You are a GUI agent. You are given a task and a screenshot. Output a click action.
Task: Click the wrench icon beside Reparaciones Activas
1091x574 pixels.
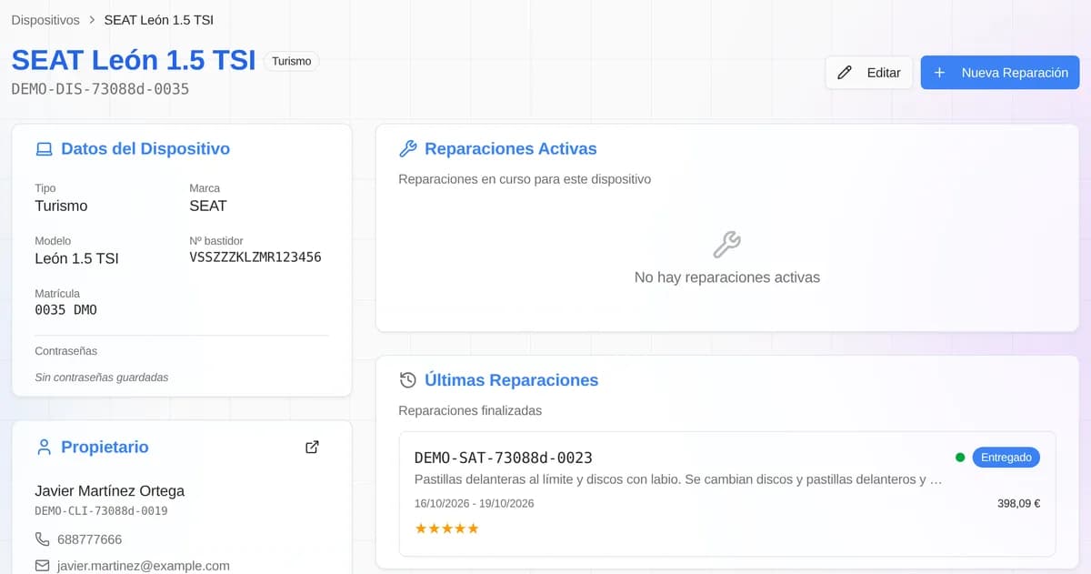408,149
